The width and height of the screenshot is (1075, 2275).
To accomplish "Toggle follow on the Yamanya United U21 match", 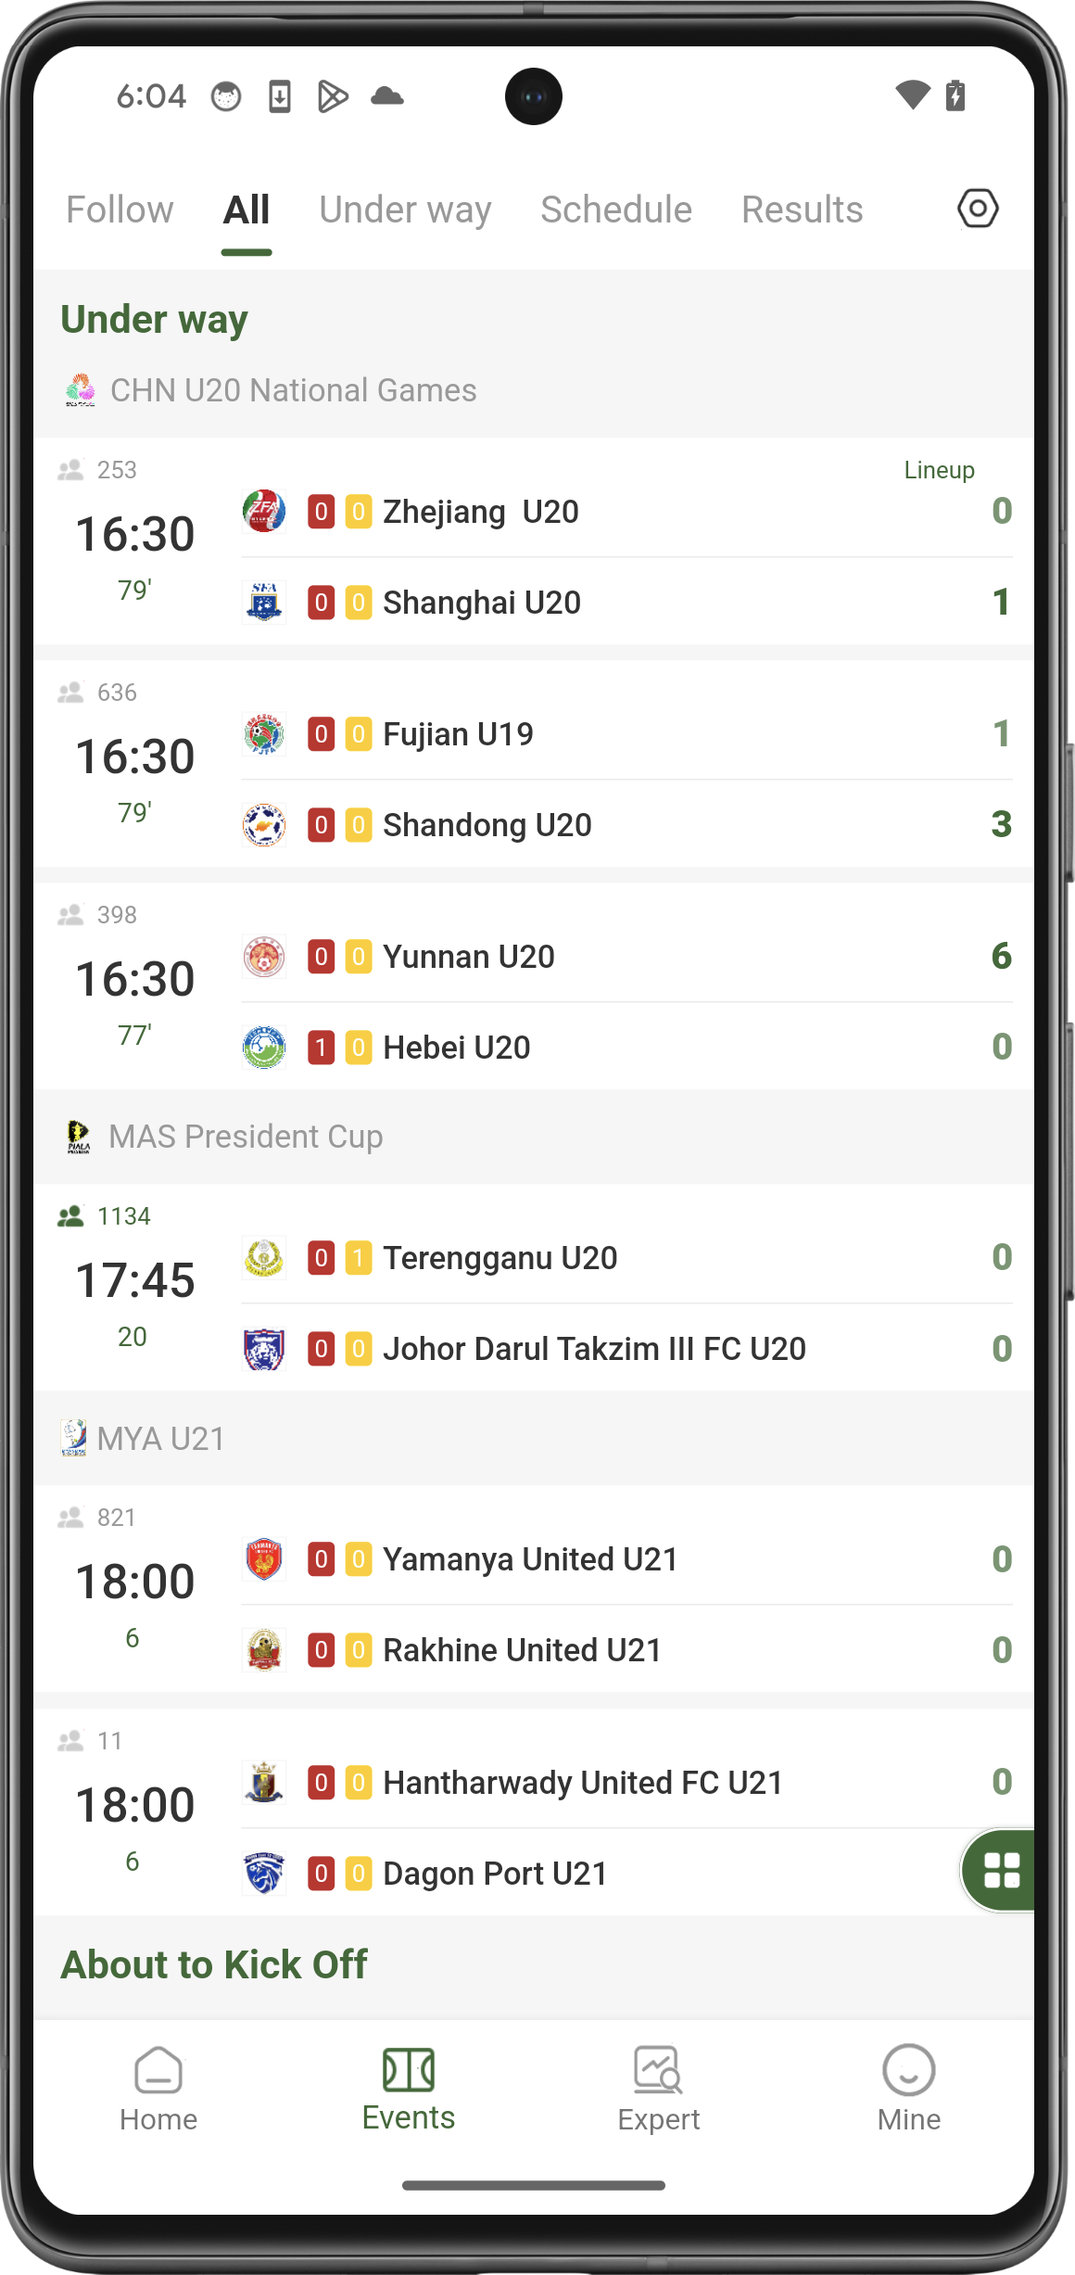I will [72, 1518].
